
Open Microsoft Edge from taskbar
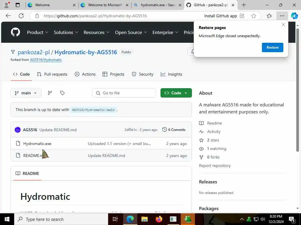(130, 219)
